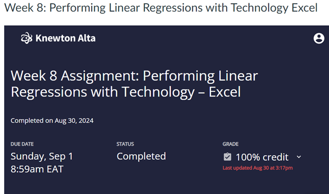Image resolution: width=329 pixels, height=194 pixels.
Task: Click the Last updated Aug 30 note
Action: (x=258, y=168)
